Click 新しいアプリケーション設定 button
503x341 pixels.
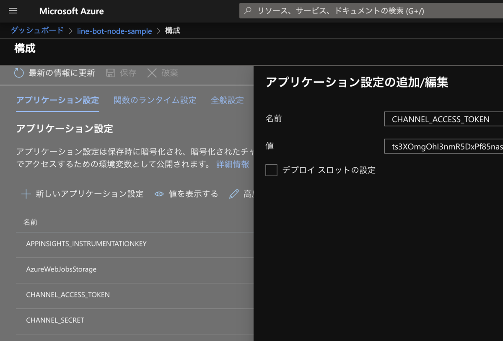pos(82,194)
